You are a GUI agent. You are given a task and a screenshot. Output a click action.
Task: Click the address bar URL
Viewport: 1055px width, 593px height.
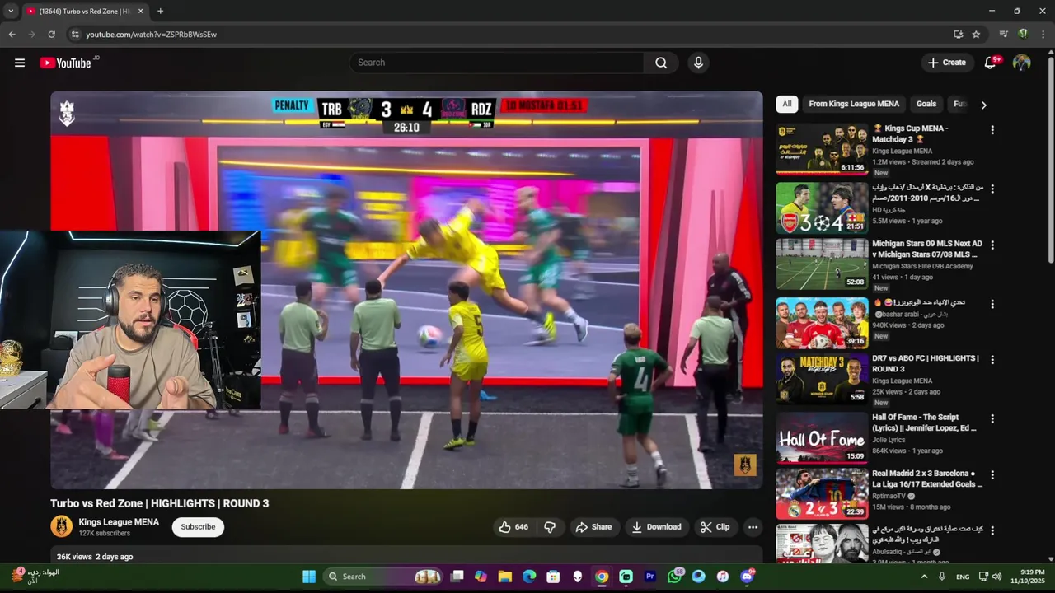click(151, 35)
